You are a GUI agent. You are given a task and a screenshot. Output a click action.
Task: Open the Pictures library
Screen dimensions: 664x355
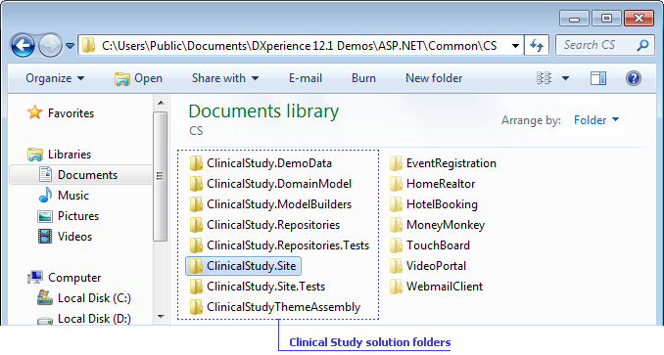click(69, 216)
